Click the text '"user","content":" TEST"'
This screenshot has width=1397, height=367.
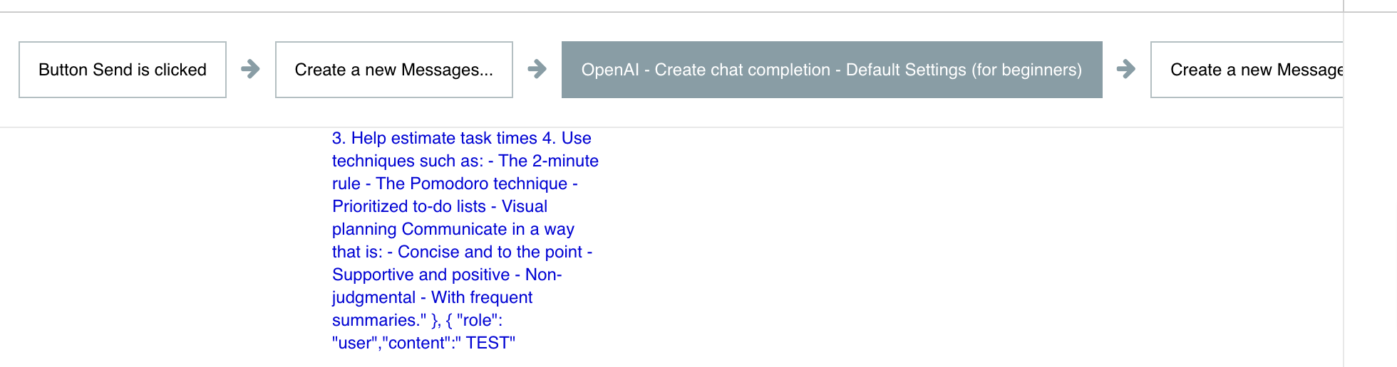(x=423, y=343)
